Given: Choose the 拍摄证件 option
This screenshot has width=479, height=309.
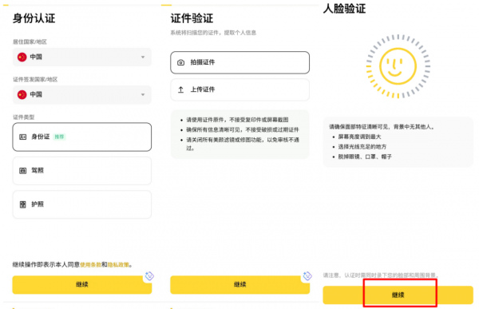Looking at the screenshot, I should pos(239,62).
